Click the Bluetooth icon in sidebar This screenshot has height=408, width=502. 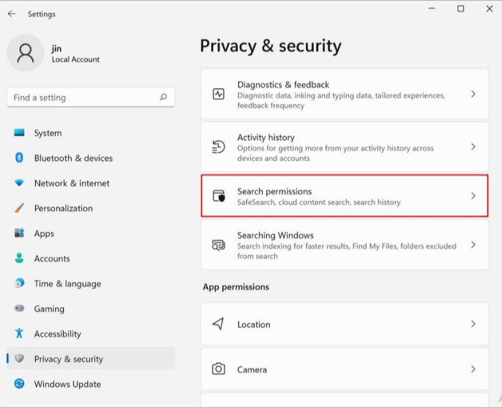(19, 157)
